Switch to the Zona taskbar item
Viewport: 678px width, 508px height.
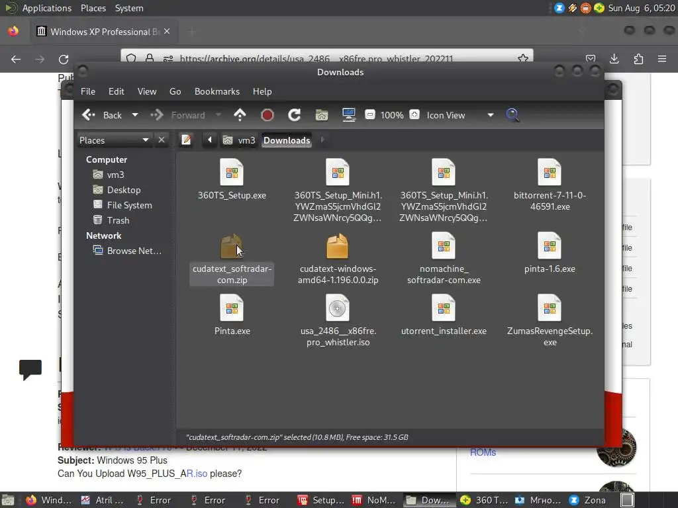(589, 500)
